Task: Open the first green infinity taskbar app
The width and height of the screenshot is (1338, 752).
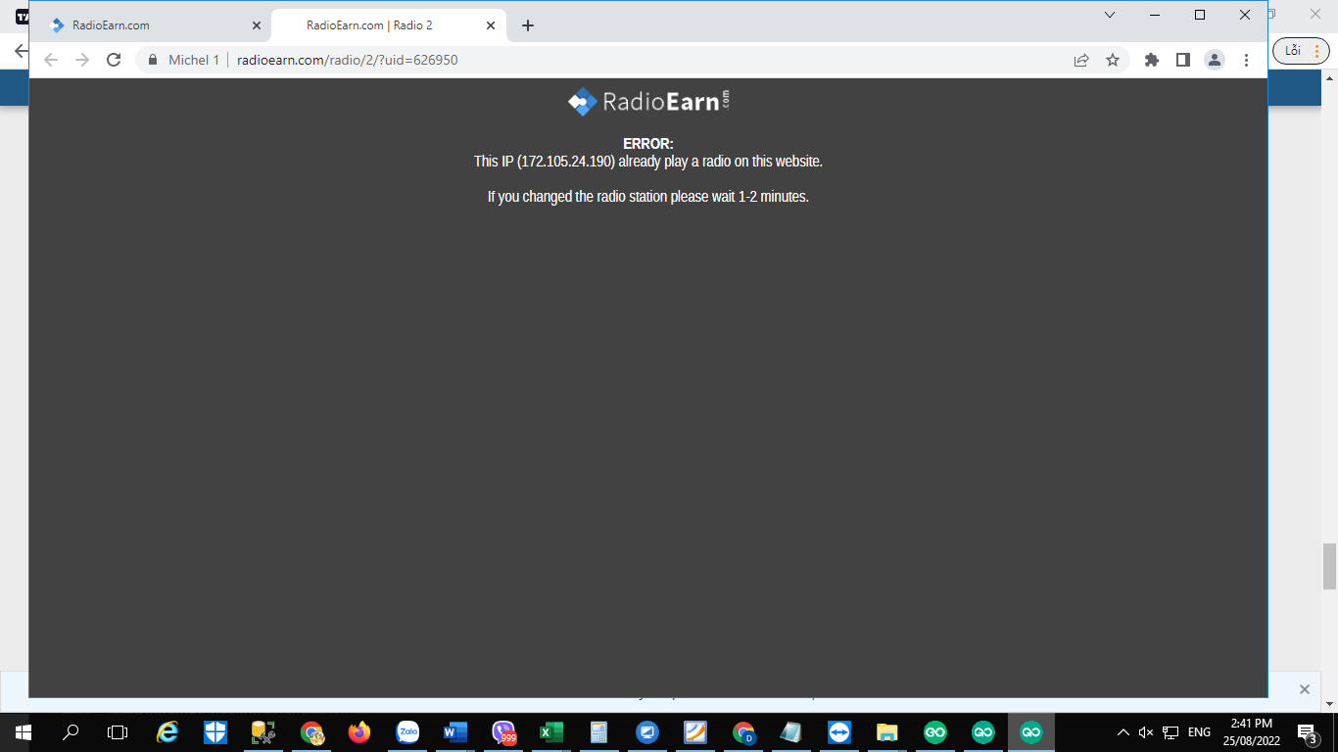Action: (935, 732)
